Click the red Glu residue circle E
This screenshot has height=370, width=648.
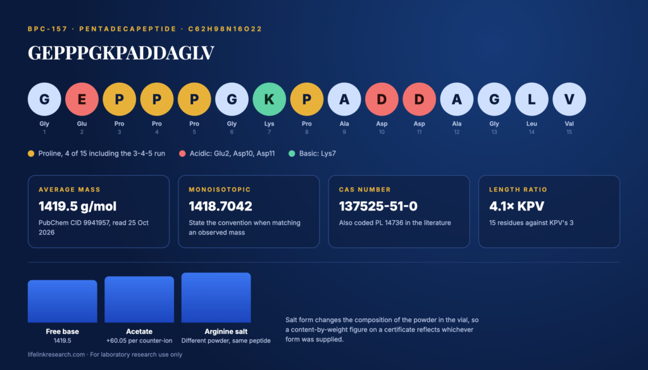[x=82, y=99]
